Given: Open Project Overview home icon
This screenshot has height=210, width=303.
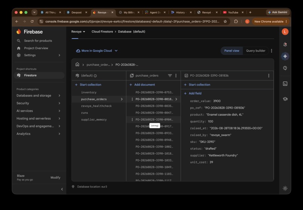Looking at the screenshot, I should coord(18,48).
